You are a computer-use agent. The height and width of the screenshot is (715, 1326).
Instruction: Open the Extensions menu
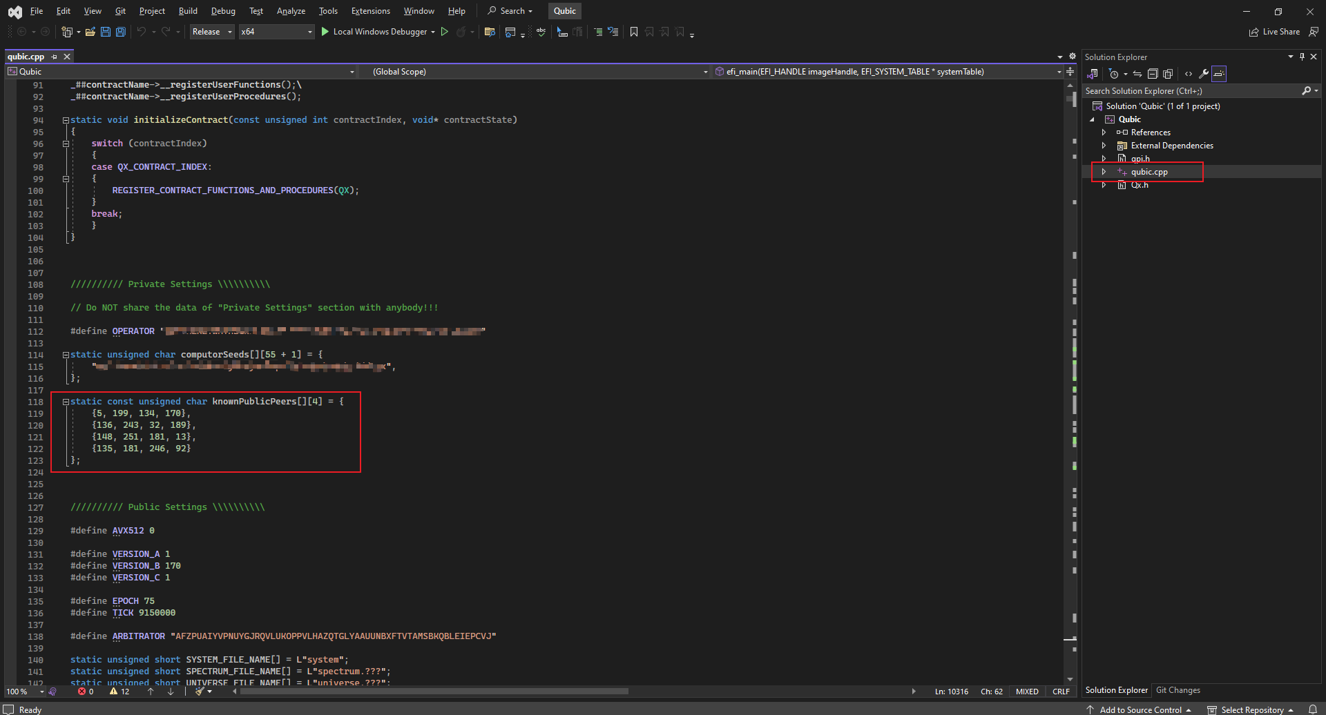[370, 11]
